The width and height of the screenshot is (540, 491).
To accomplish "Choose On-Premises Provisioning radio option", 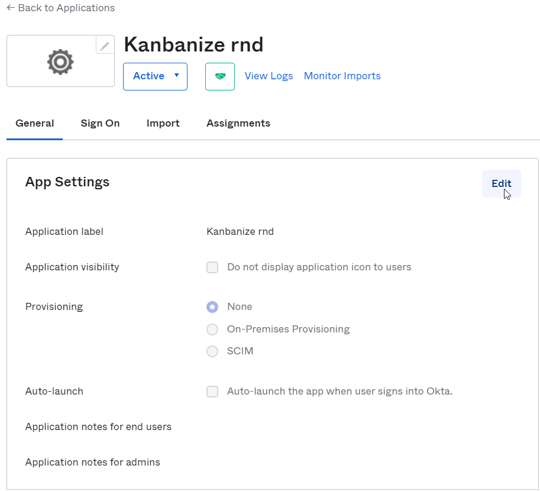I will tap(212, 330).
